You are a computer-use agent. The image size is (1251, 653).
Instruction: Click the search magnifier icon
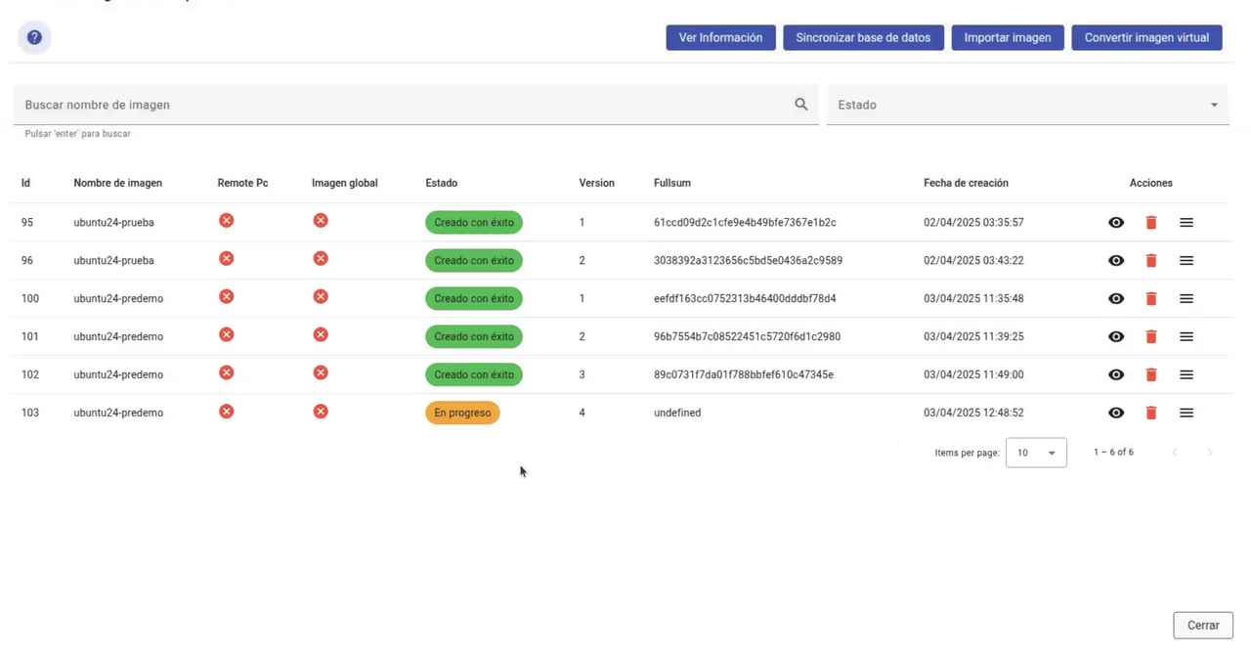coord(801,105)
